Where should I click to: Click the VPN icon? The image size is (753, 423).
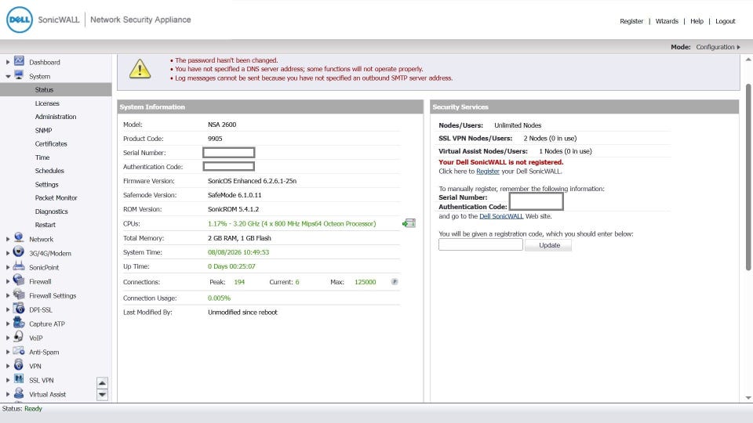(19, 365)
